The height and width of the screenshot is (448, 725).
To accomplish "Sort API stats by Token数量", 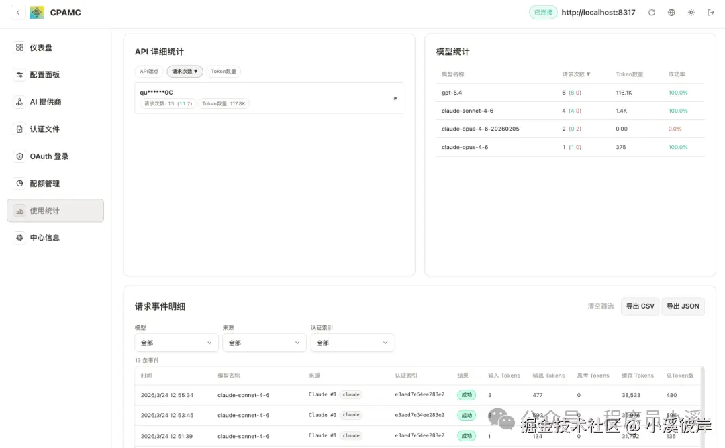I will click(x=224, y=72).
